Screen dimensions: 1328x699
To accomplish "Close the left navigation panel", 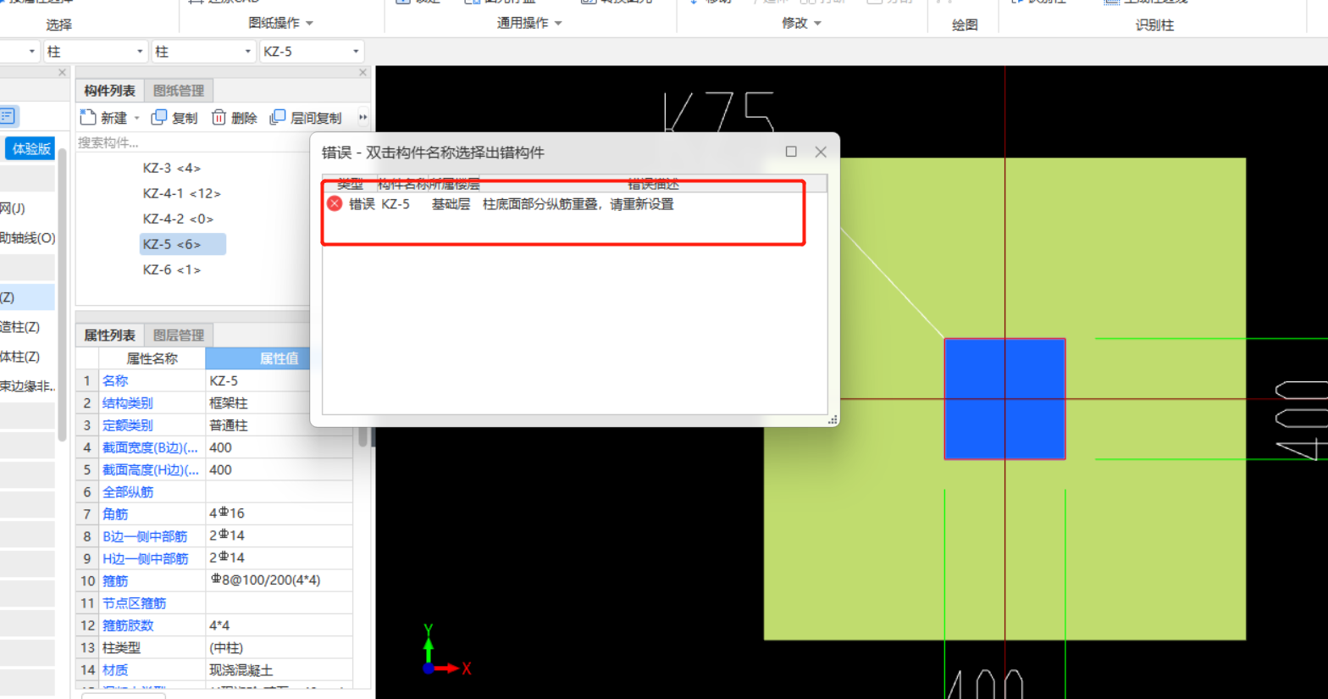I will (62, 73).
